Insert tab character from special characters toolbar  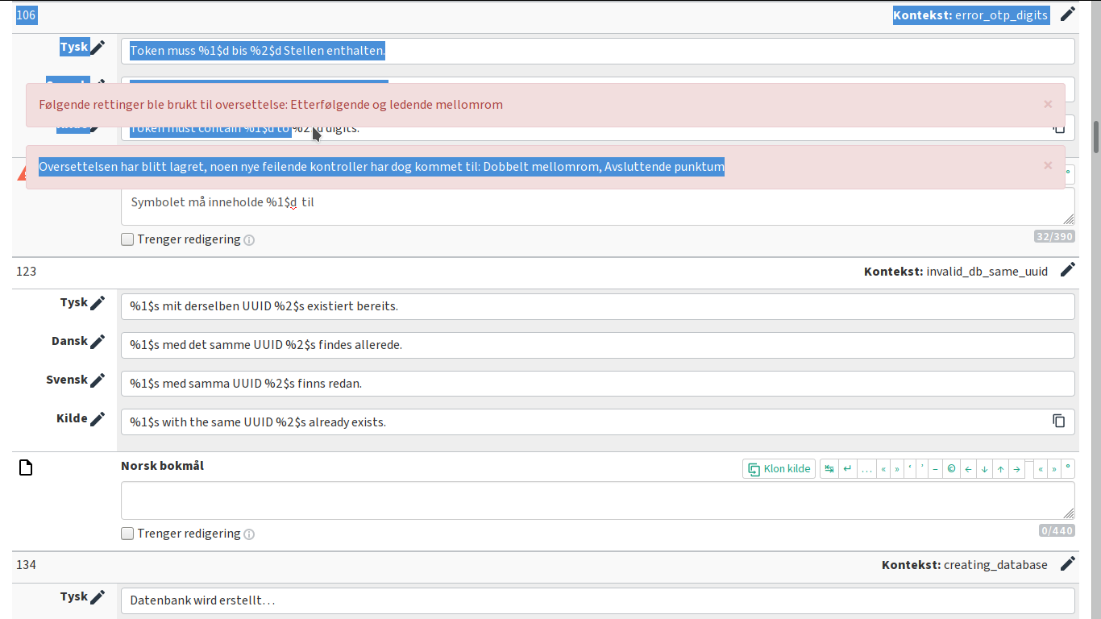(829, 468)
